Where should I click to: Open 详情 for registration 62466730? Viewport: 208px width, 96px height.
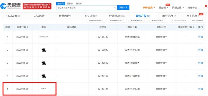pyautogui.click(x=200, y=37)
